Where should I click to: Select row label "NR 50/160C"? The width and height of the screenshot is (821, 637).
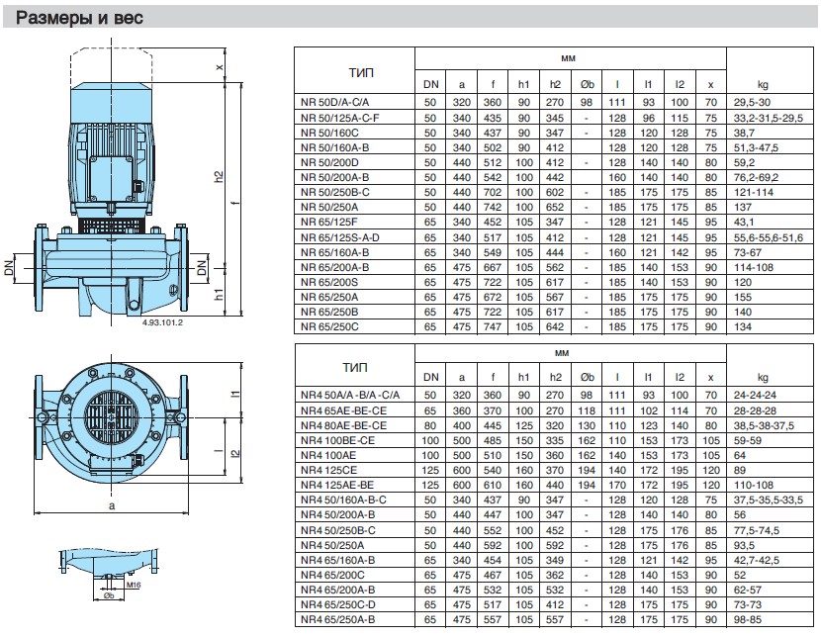coord(329,133)
